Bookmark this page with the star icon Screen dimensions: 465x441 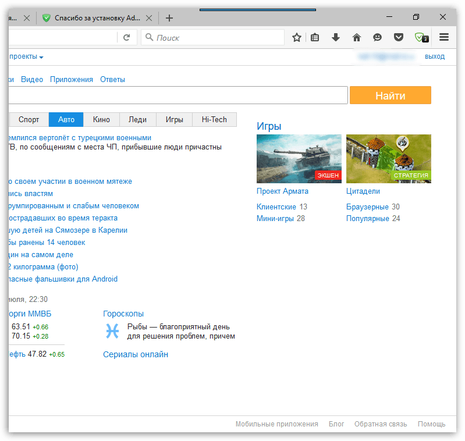point(297,38)
